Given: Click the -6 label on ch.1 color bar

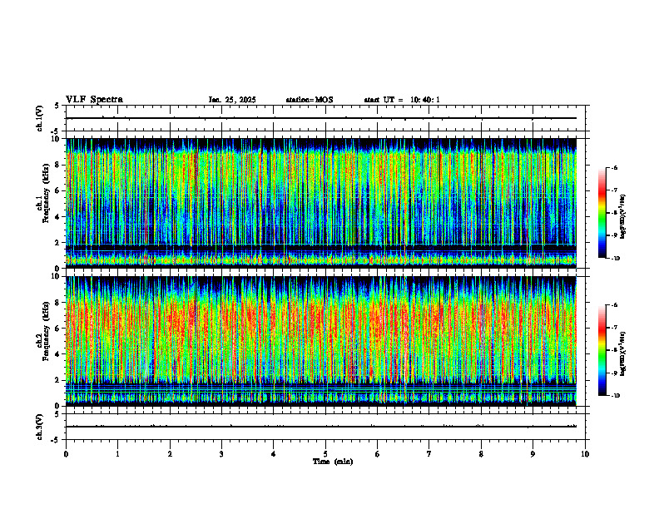Looking at the screenshot, I should (614, 167).
